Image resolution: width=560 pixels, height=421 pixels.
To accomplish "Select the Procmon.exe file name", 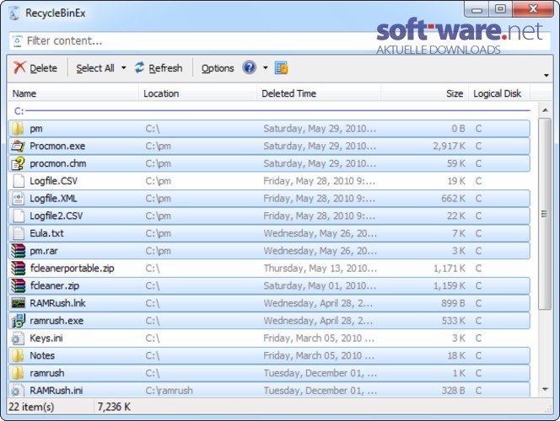I will tap(57, 147).
